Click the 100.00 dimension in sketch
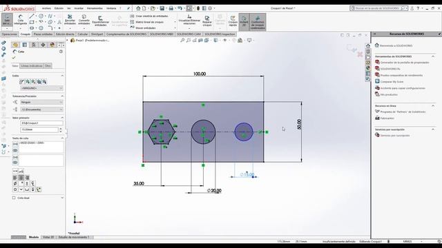This screenshot has width=442, height=248. (200, 74)
